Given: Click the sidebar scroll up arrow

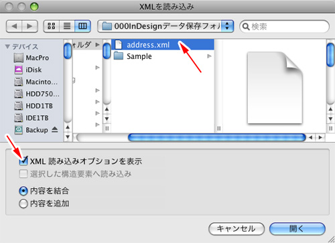Looking at the screenshot, I should [x=68, y=127].
